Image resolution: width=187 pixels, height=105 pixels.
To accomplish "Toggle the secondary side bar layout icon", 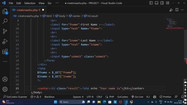I will tap(162, 3).
